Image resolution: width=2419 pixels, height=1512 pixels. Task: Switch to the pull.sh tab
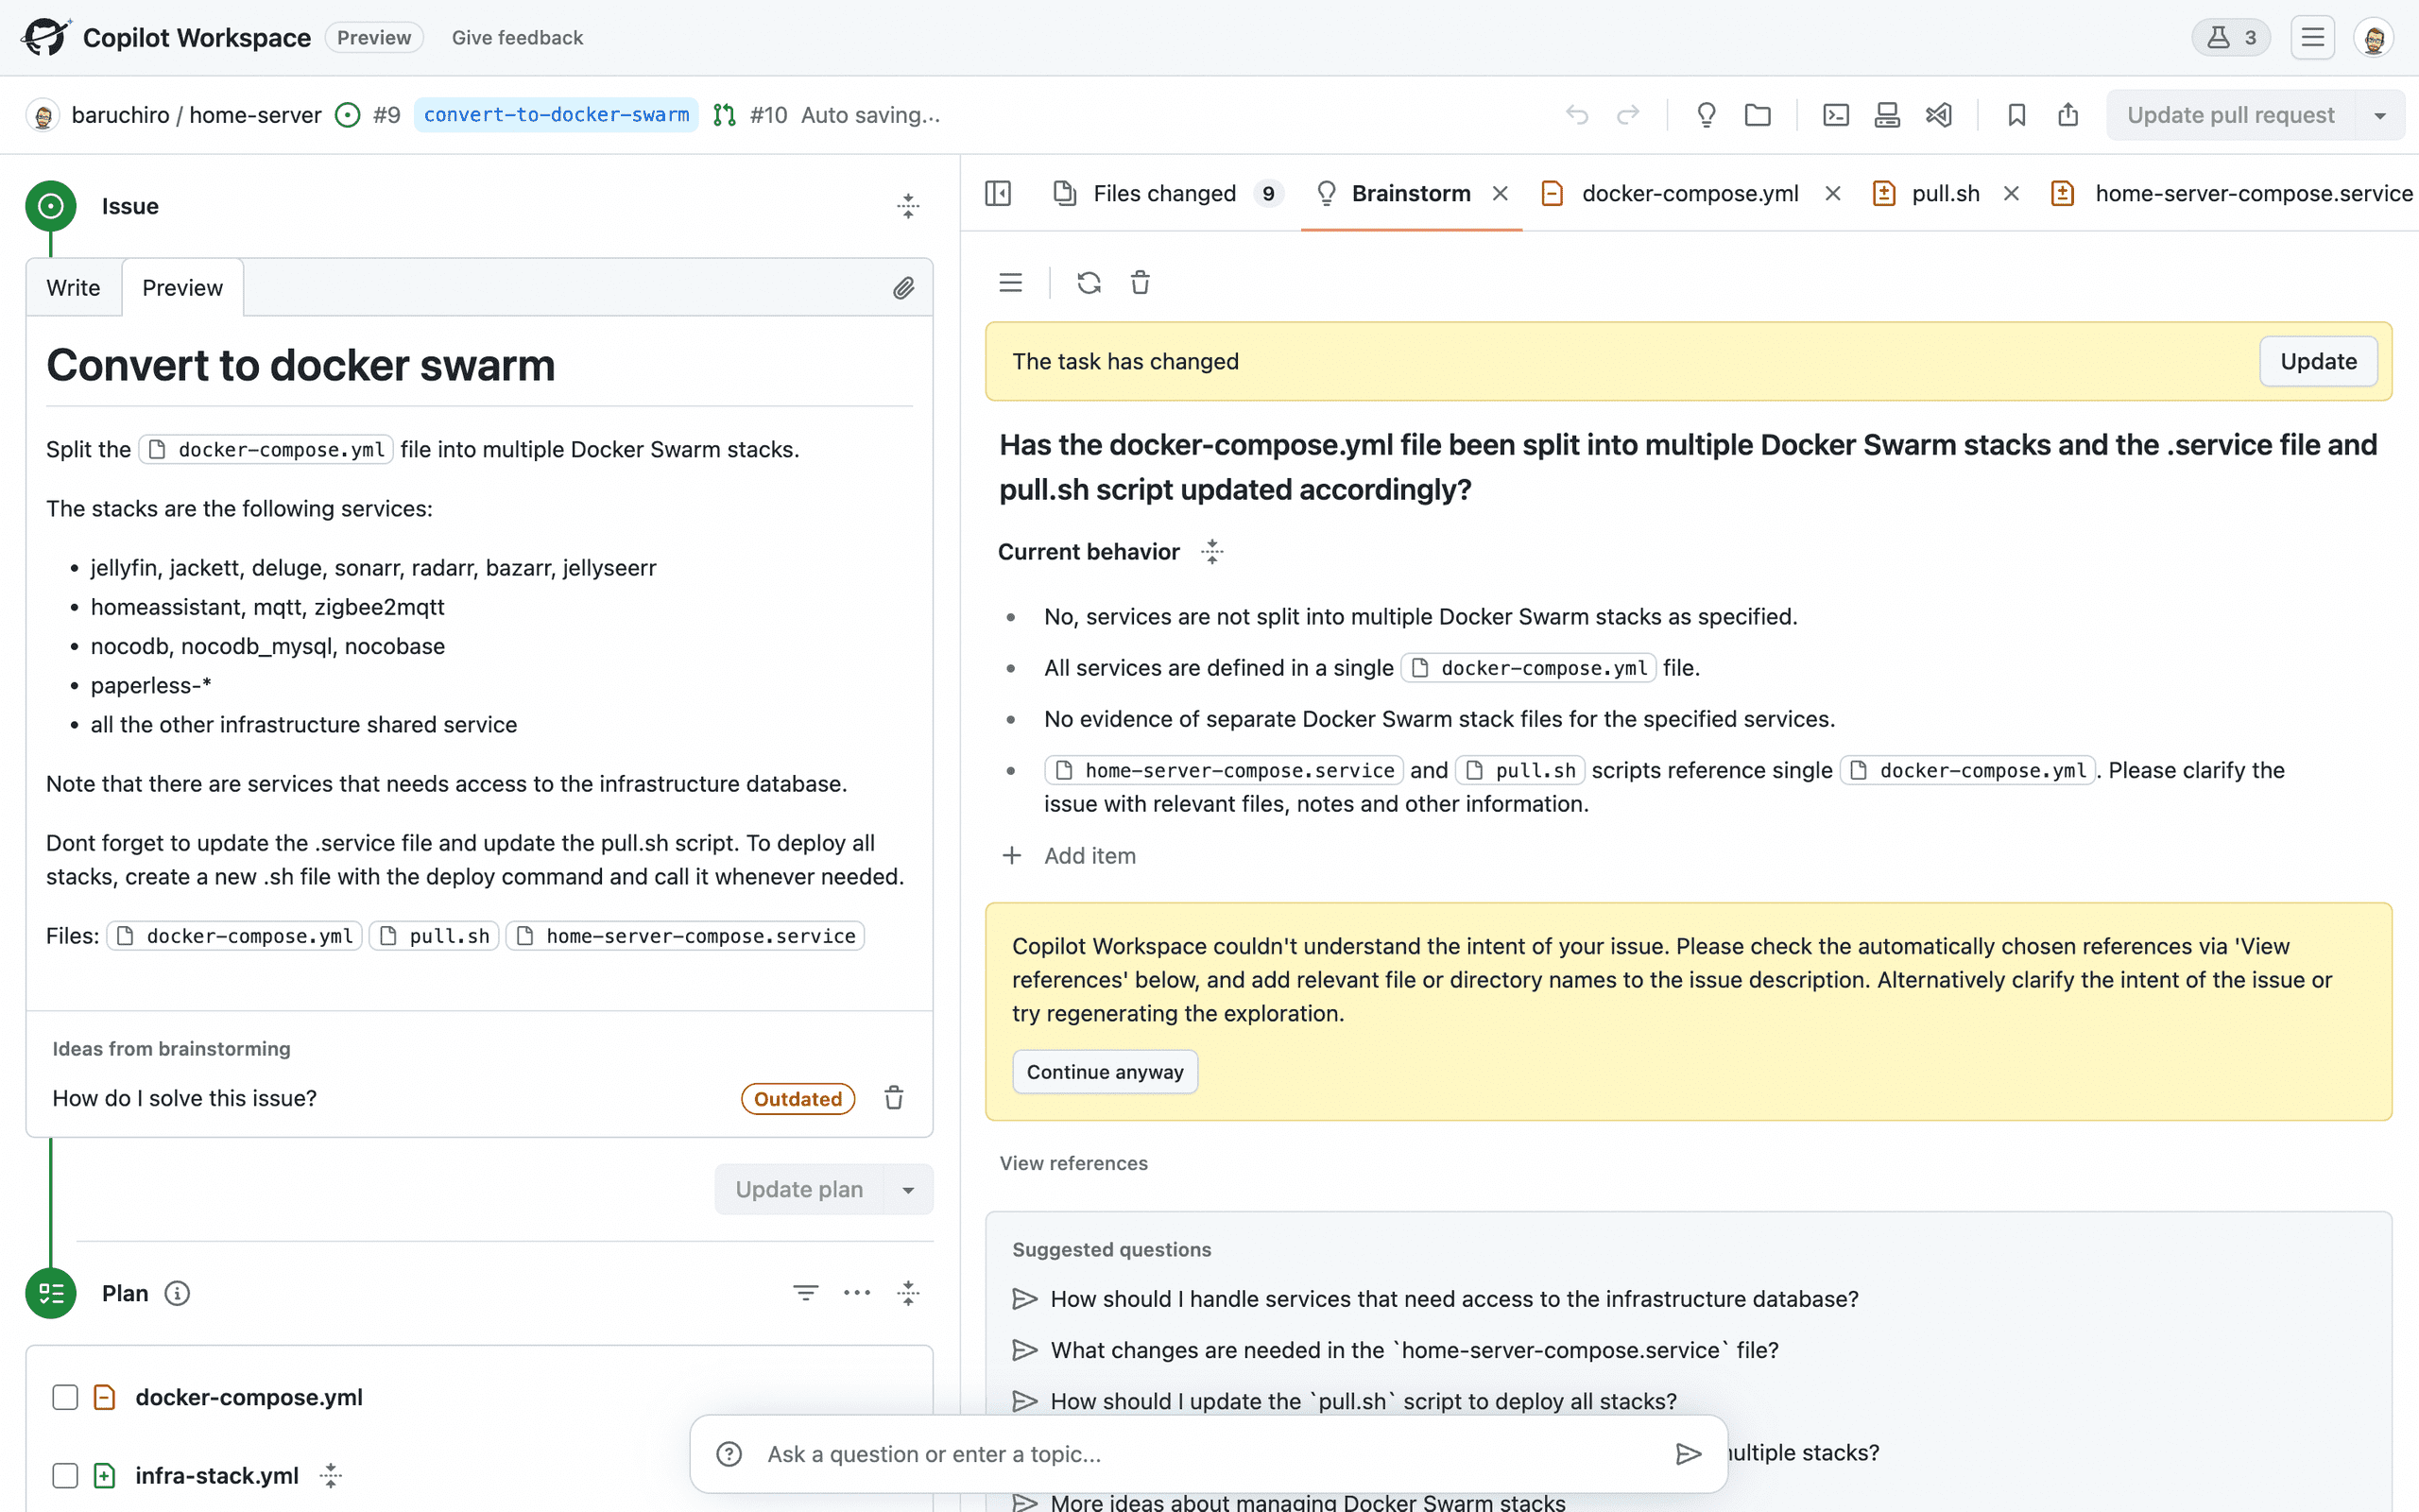1944,194
